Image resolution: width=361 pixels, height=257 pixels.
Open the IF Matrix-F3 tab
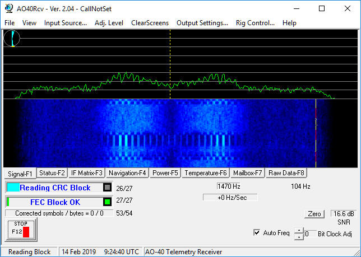86,173
